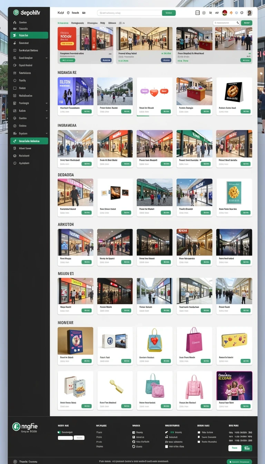
Task: Toggle the green switch in the footer's first column
Action: 59,432
